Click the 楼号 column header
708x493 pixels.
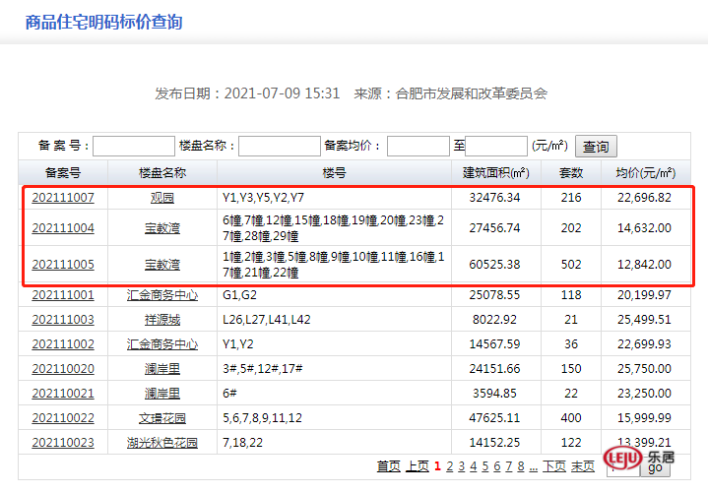pos(334,173)
